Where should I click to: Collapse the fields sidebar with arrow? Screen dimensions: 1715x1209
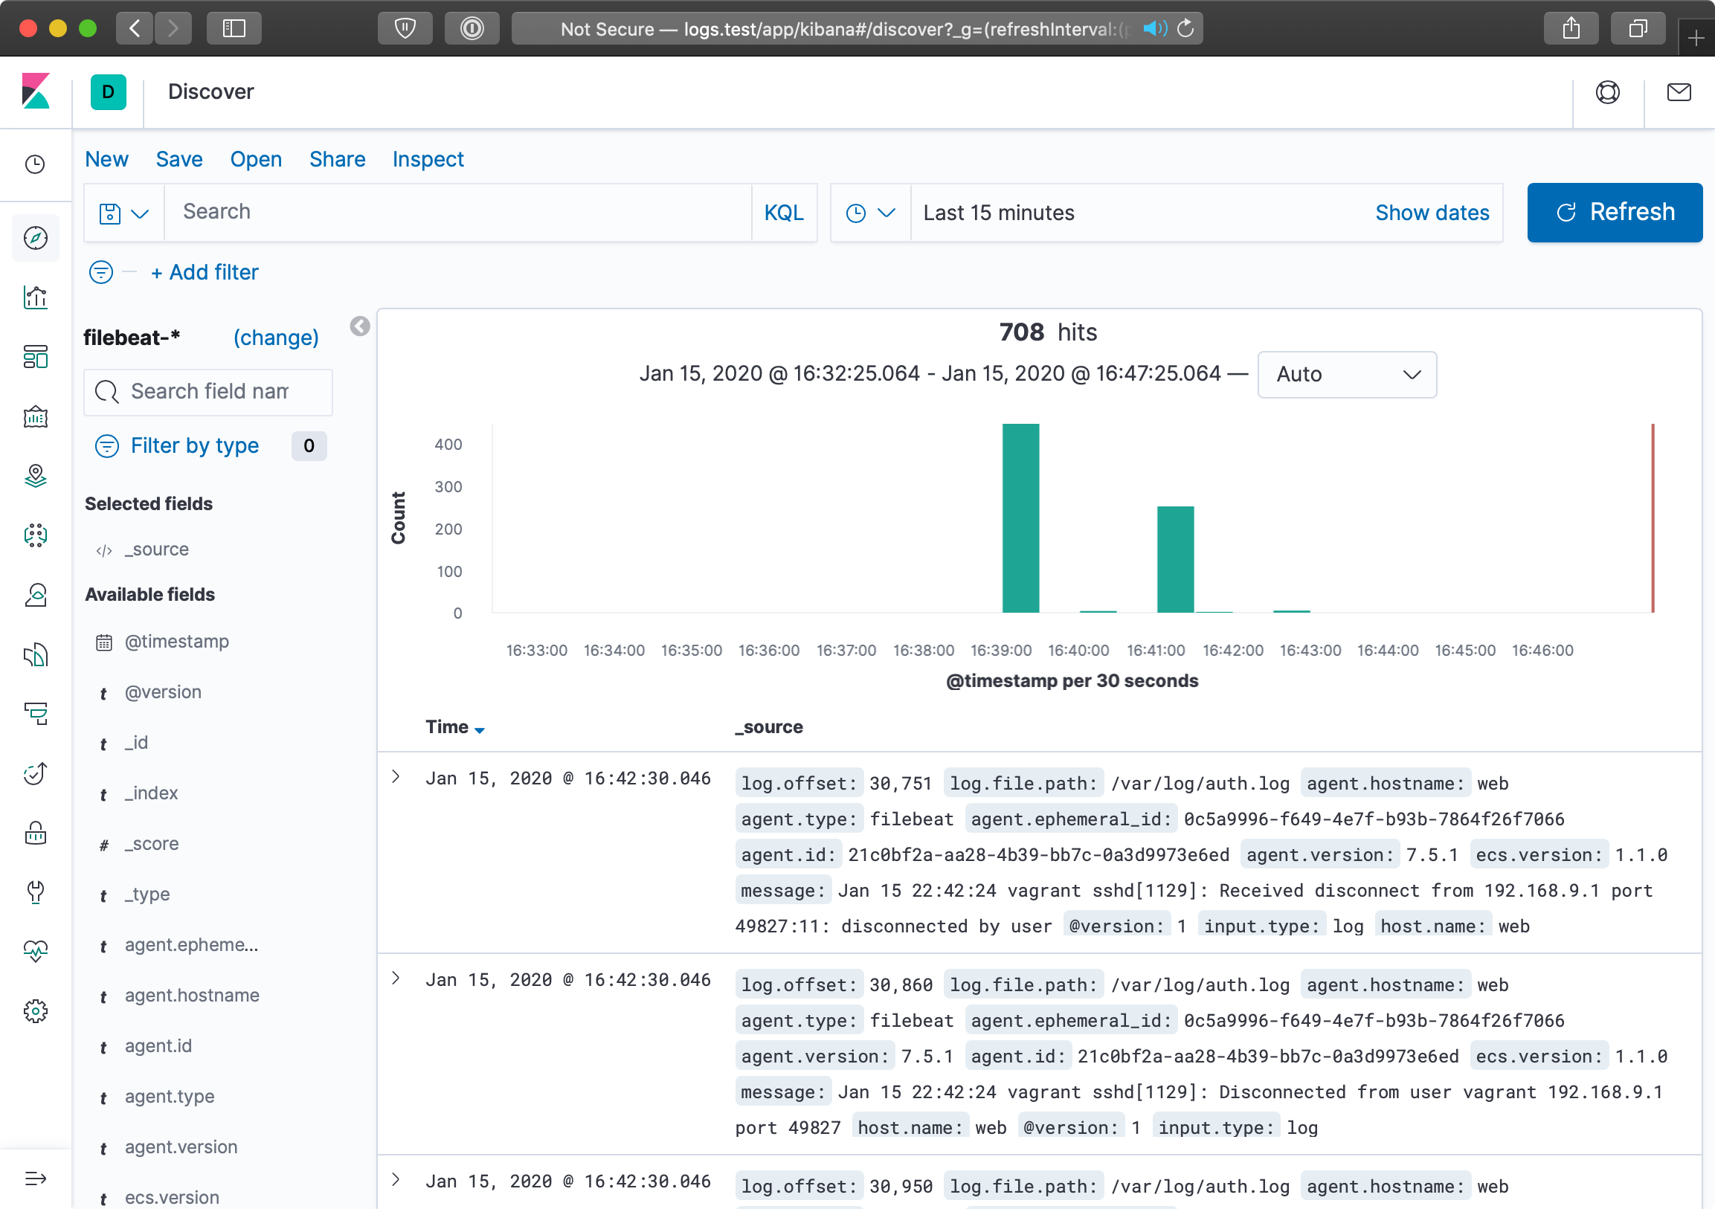(x=359, y=326)
